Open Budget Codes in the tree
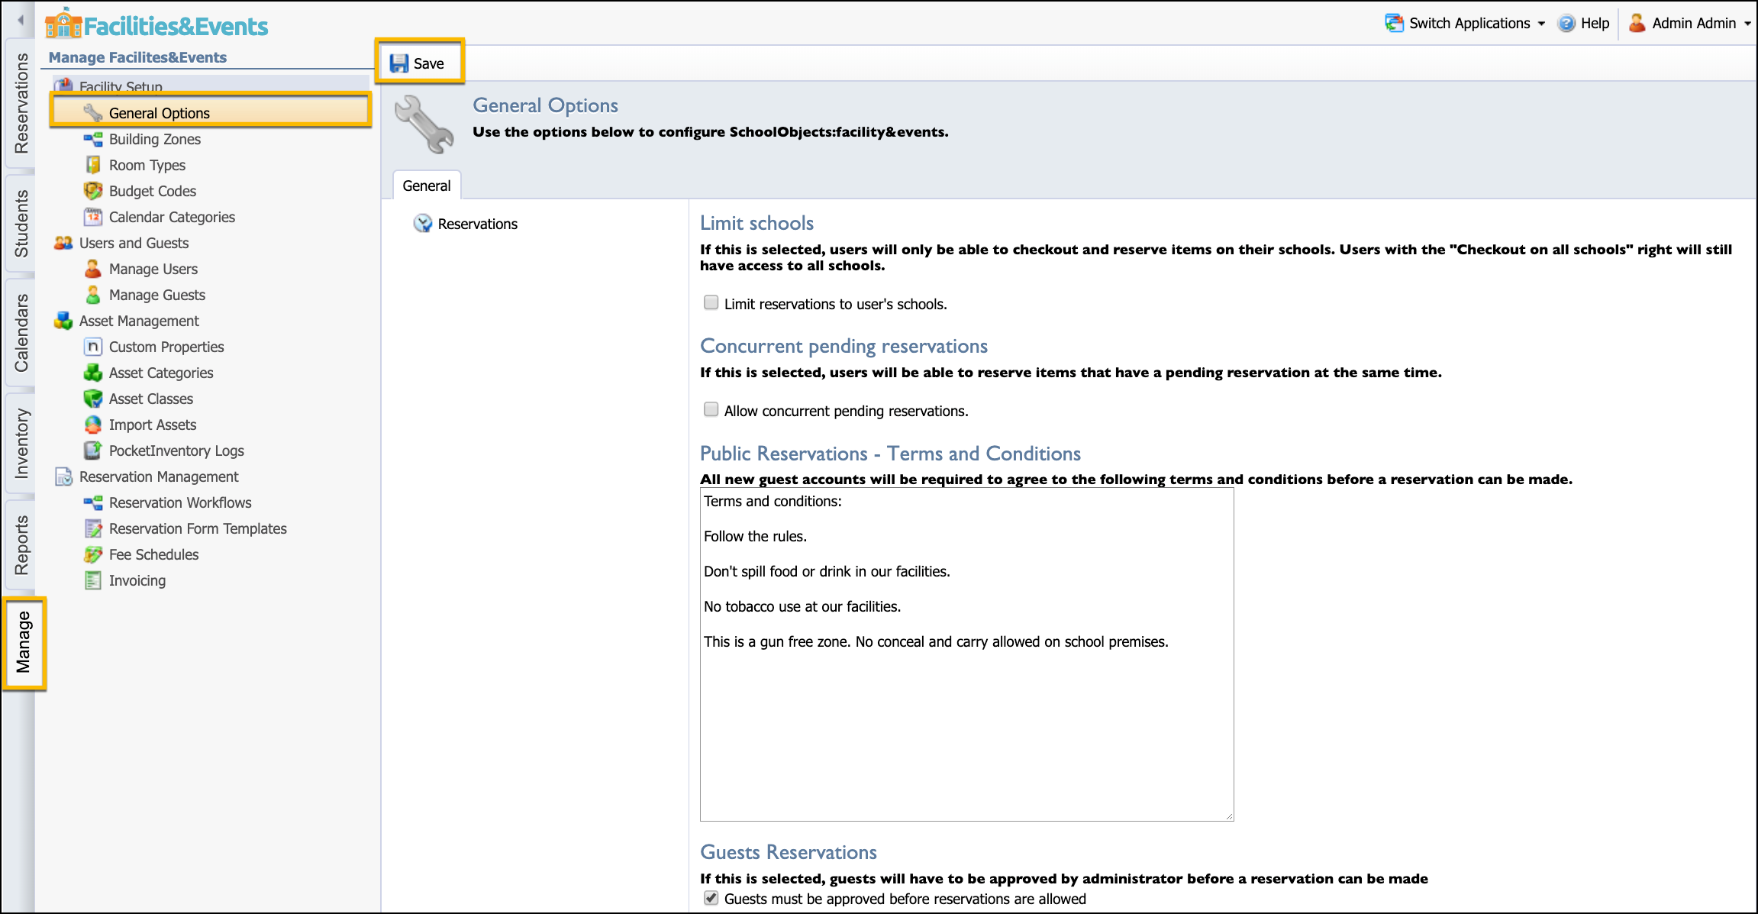The height and width of the screenshot is (914, 1758). 153,191
